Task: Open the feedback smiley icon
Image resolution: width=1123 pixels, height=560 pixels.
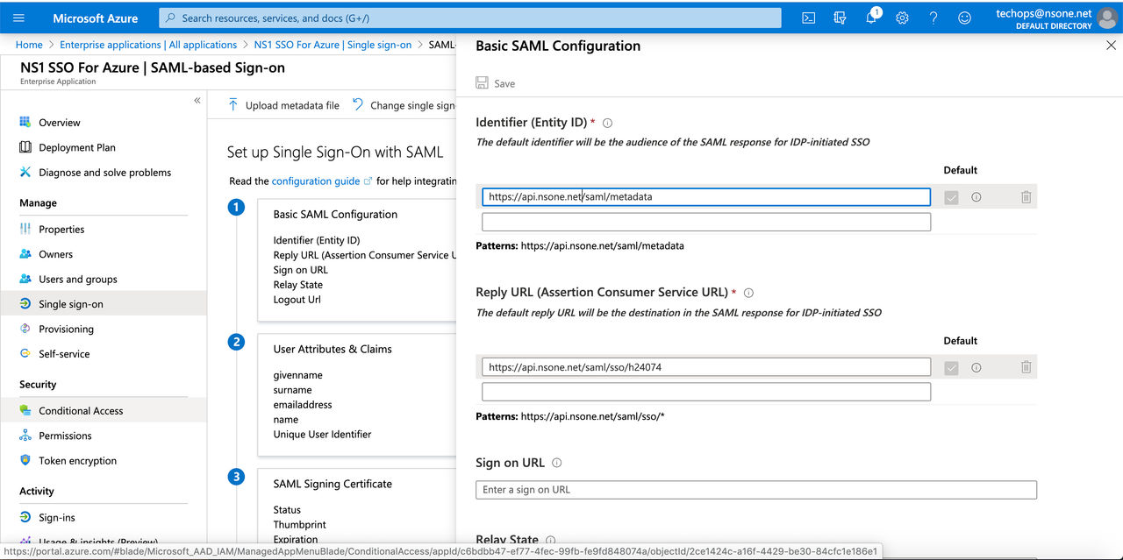Action: coord(964,18)
